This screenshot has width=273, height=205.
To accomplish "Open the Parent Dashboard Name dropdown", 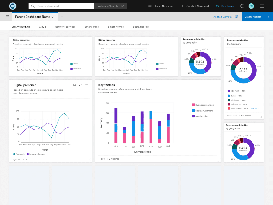I will (x=53, y=16).
